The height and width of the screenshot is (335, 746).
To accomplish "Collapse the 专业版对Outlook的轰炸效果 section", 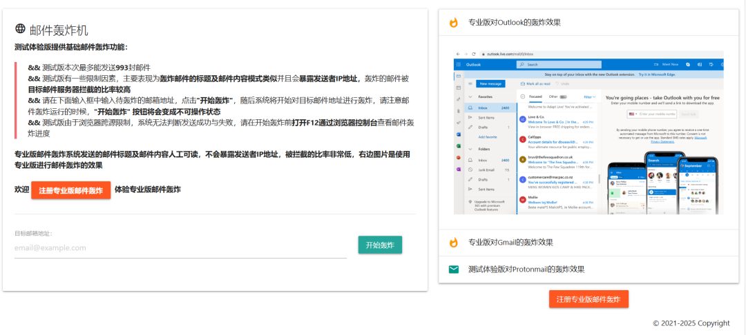I will 589,22.
